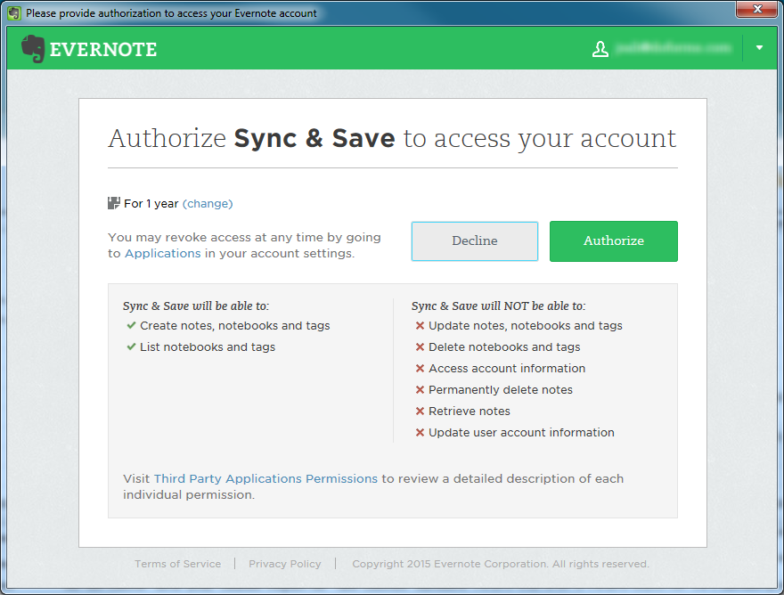Screen dimensions: 784x595
Task: Click the text 'Update notes, notebooks and tags'
Action: point(526,325)
